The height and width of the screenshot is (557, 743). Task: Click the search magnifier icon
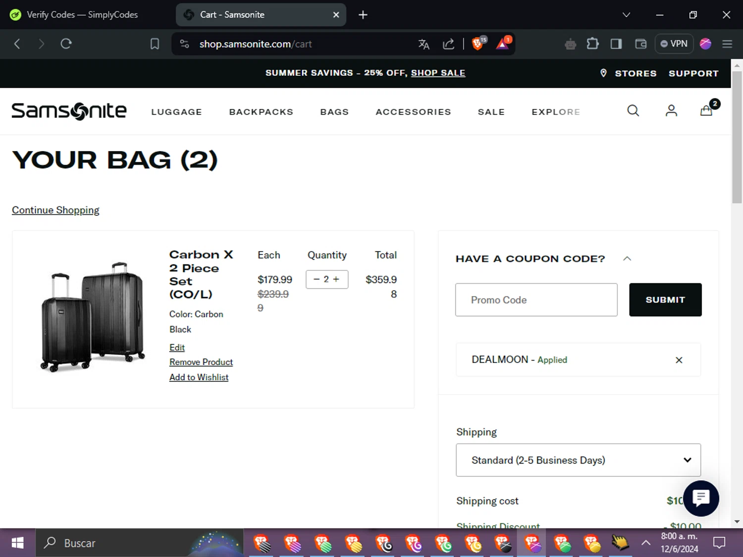point(633,110)
